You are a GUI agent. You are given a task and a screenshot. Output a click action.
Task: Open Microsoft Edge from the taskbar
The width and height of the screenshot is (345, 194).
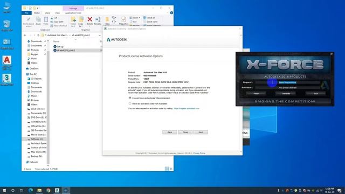tap(31, 190)
